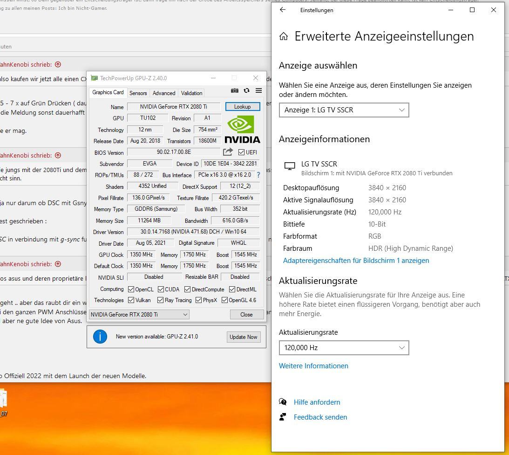Toggle the Ray Tracing checkbox
The image size is (509, 455).
point(160,300)
